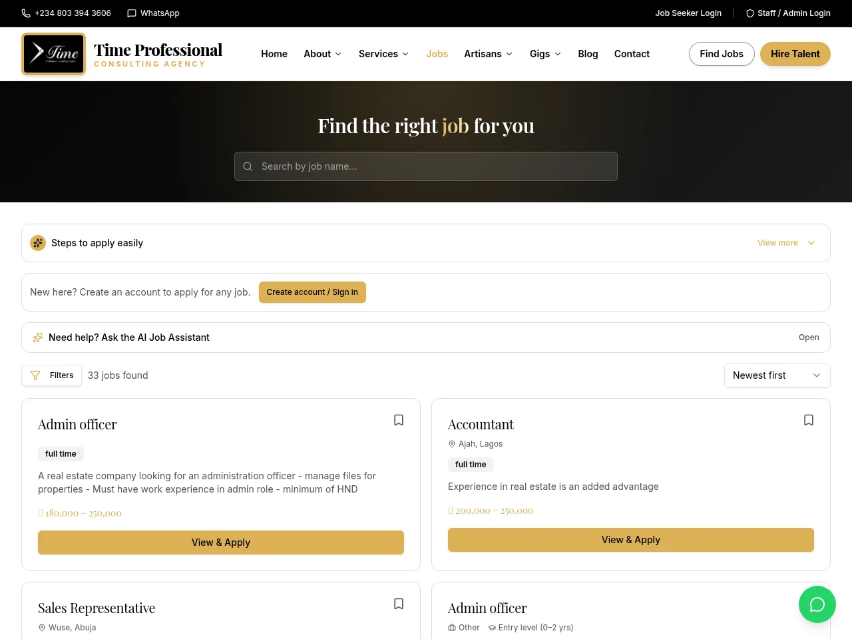The height and width of the screenshot is (639, 852).
Task: Click Create account / Sign in
Action: pos(312,292)
